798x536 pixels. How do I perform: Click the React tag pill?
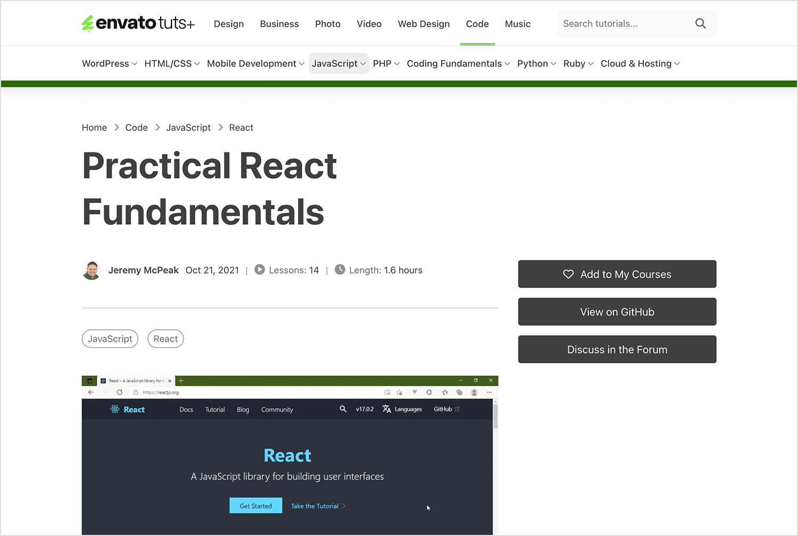pyautogui.click(x=165, y=339)
